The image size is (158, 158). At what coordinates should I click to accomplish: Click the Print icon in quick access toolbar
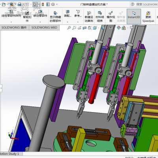[19, 4]
